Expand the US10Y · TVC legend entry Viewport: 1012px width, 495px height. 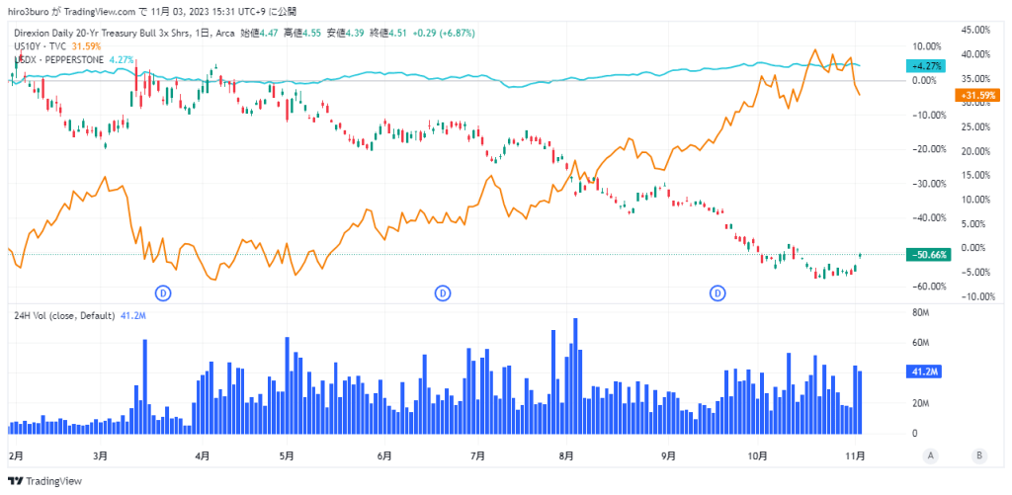pos(42,45)
